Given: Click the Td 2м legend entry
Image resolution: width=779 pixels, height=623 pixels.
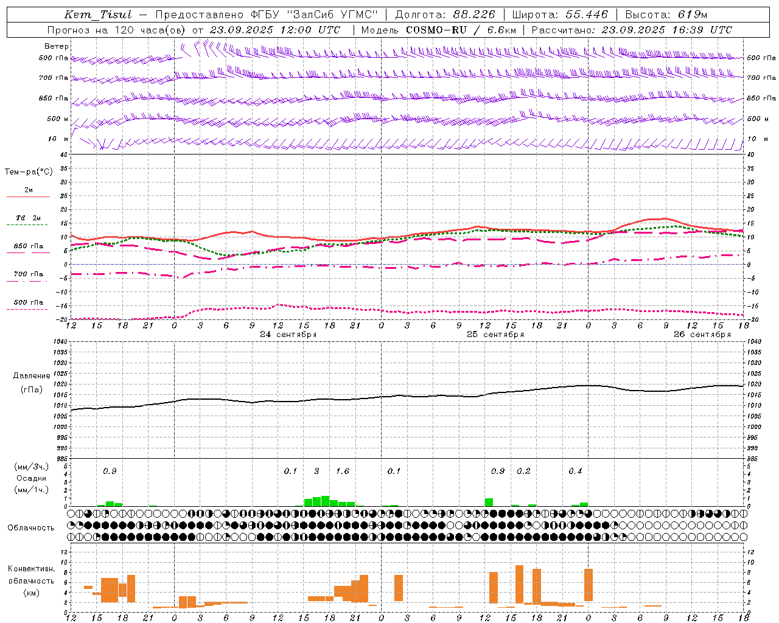Looking at the screenshot, I should click(28, 218).
